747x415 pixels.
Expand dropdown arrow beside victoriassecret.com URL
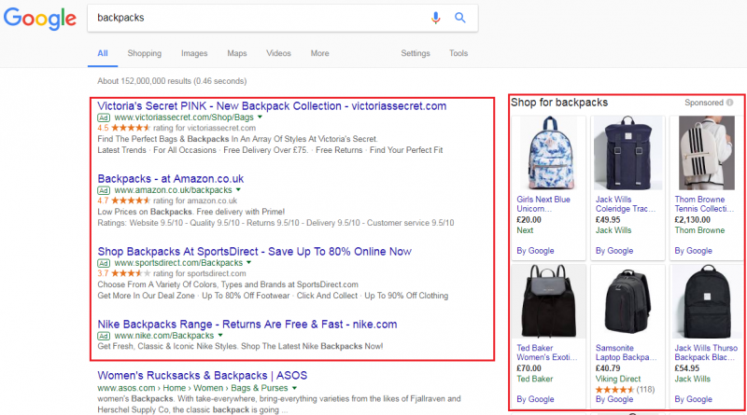click(x=261, y=118)
